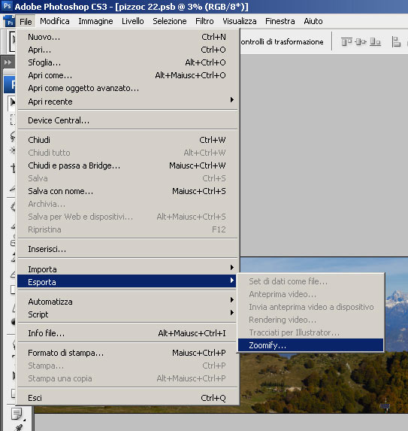The height and width of the screenshot is (431, 408).
Task: Choose Apri... to open a file
Action: [x=127, y=50]
